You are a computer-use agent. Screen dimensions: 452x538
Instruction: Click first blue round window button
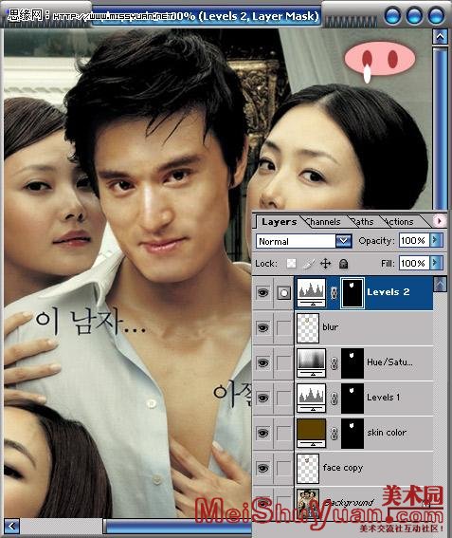click(392, 15)
